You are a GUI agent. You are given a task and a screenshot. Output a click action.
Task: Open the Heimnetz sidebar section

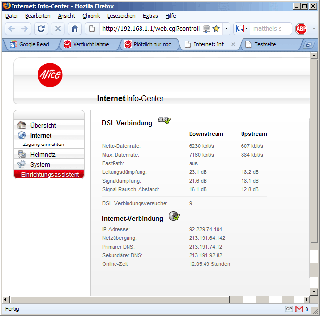43,154
